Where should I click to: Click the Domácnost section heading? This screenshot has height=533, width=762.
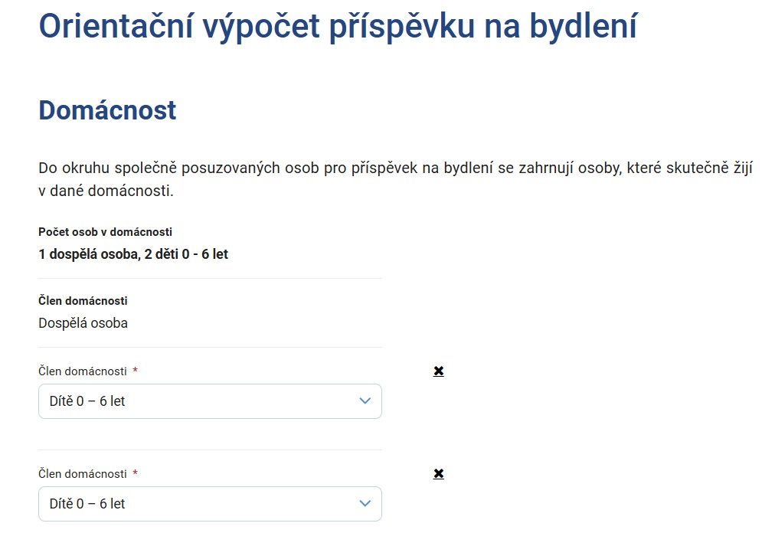click(107, 110)
